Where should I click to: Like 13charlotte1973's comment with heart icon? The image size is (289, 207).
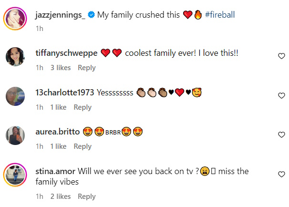pyautogui.click(x=281, y=95)
